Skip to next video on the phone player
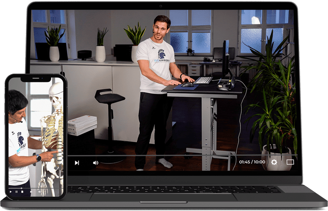This screenshot has height=211, width=328. pos(31,192)
